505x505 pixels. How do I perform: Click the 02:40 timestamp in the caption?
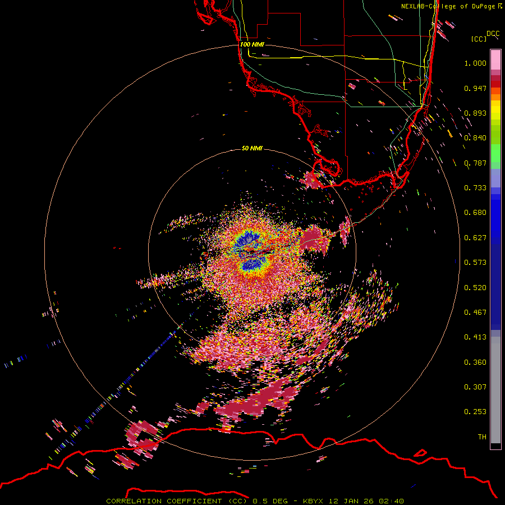(391, 501)
